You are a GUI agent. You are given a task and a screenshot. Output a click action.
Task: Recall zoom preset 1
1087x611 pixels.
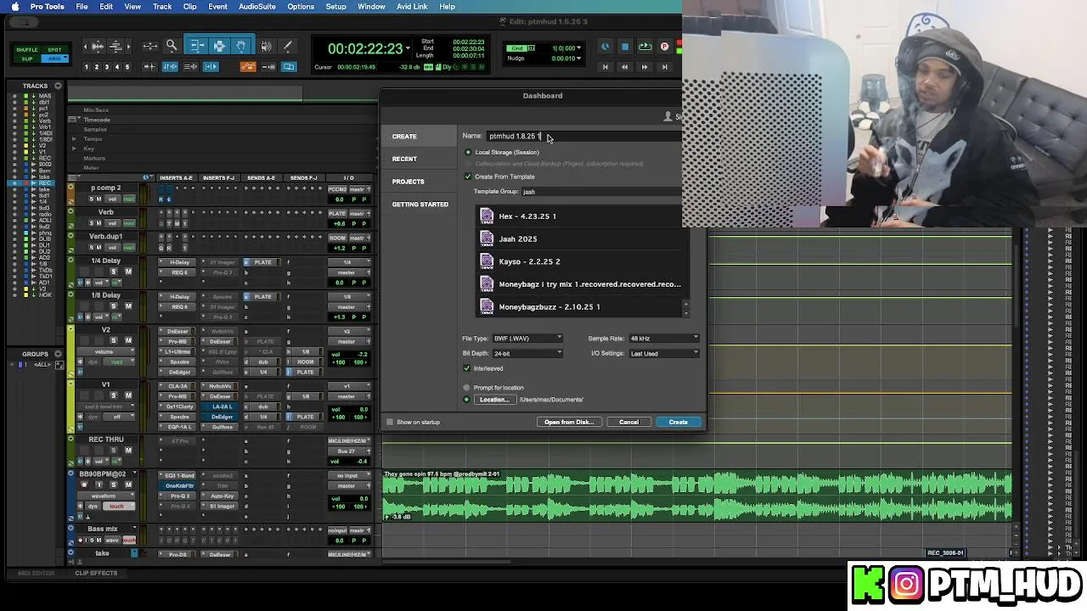(x=87, y=67)
